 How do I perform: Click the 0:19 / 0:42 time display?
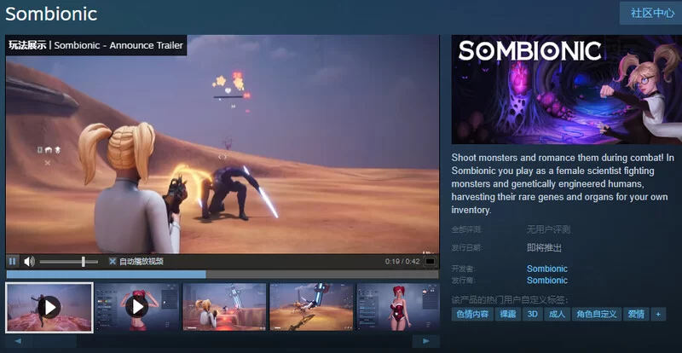click(402, 262)
